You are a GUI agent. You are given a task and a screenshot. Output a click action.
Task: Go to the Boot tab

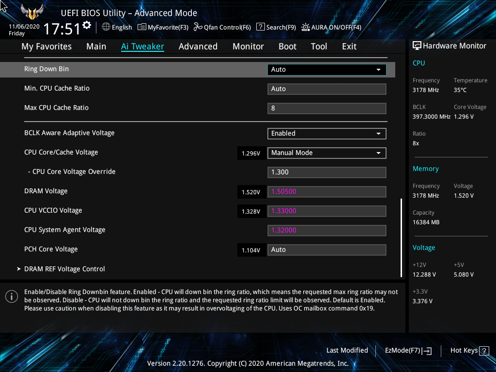point(288,46)
